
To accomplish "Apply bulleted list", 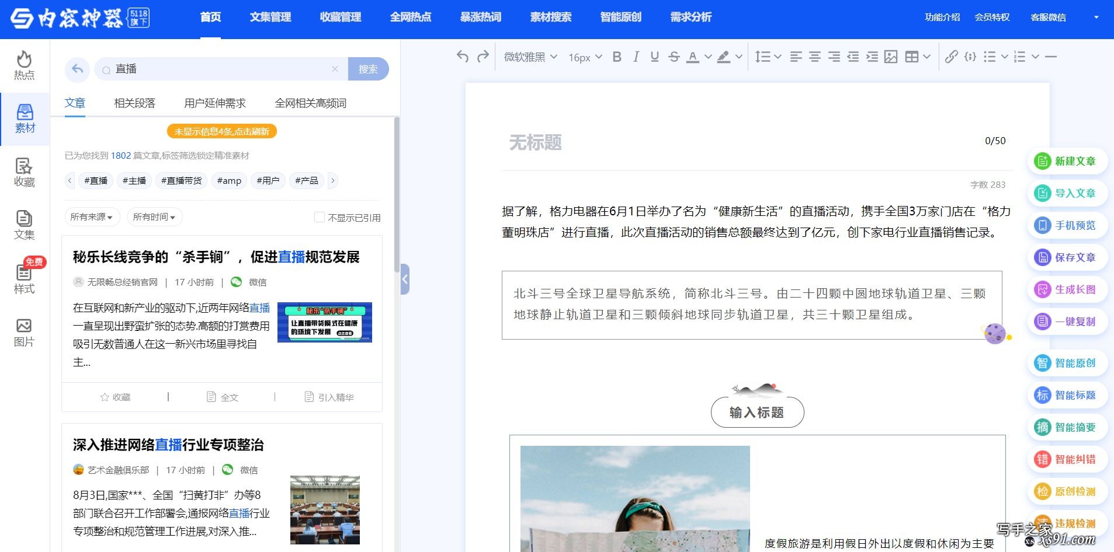I will point(990,57).
